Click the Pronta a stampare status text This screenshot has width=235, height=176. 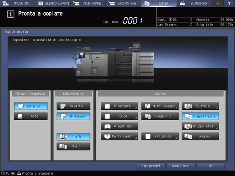coord(37,173)
